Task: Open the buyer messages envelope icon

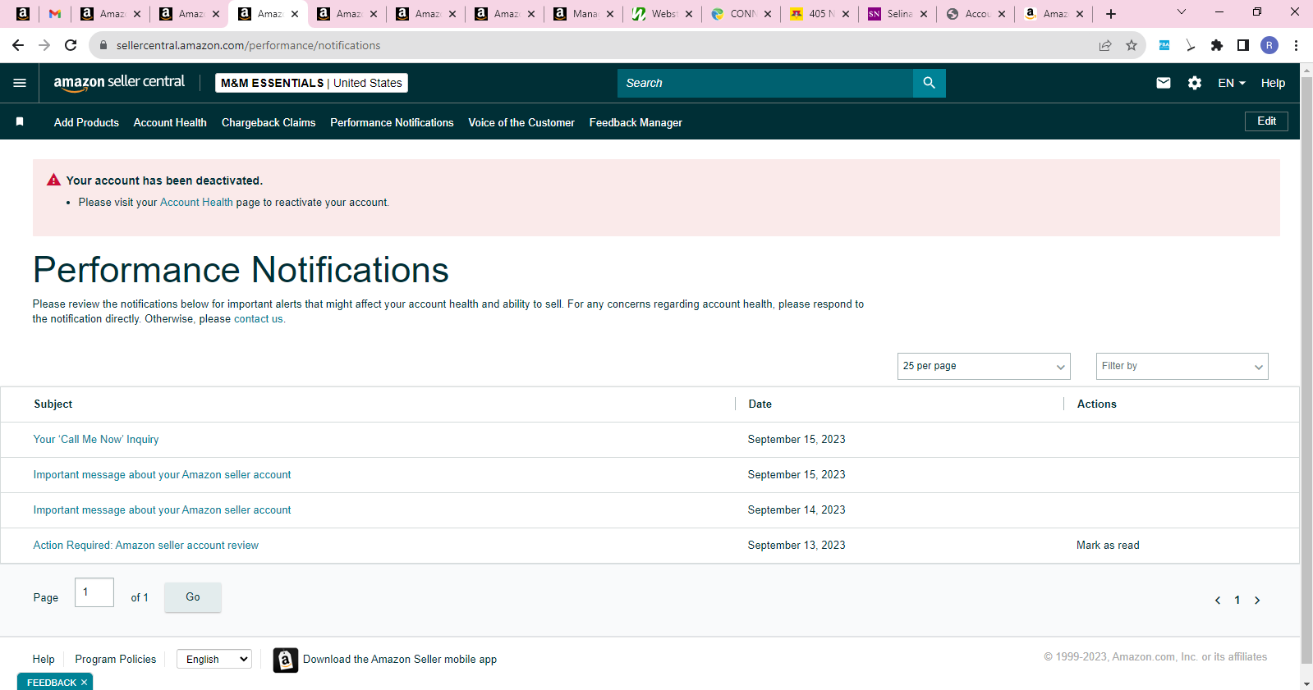Action: coord(1163,83)
